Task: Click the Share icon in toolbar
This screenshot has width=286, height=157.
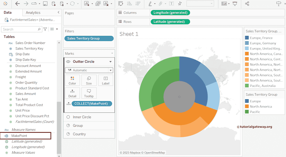Action: coord(247,4)
